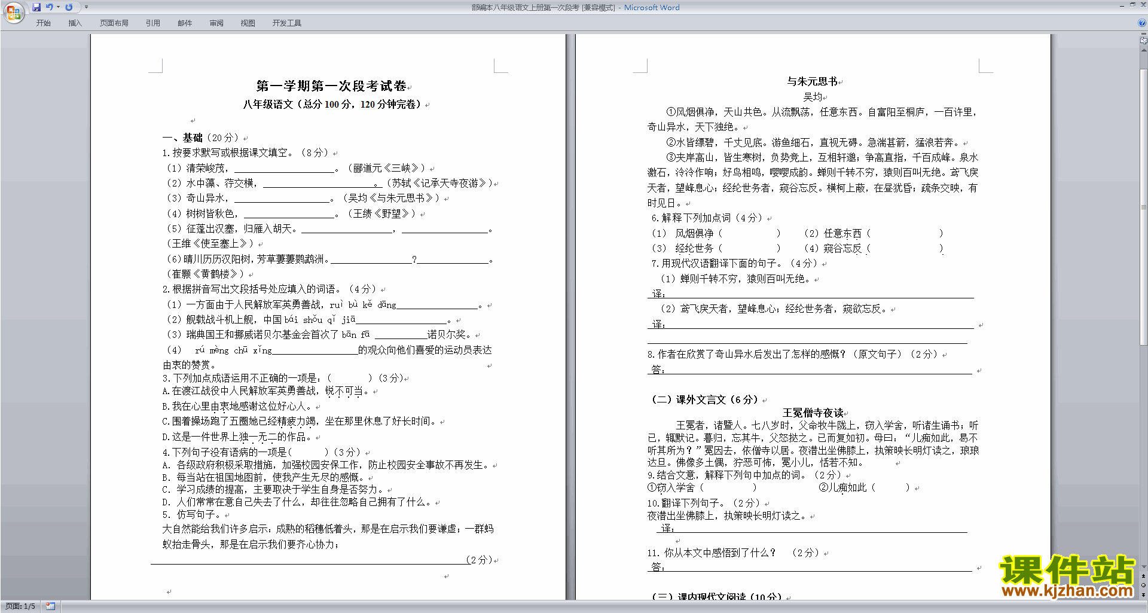The image size is (1148, 613).
Task: Minimize the Word window
Action: pyautogui.click(x=1122, y=5)
